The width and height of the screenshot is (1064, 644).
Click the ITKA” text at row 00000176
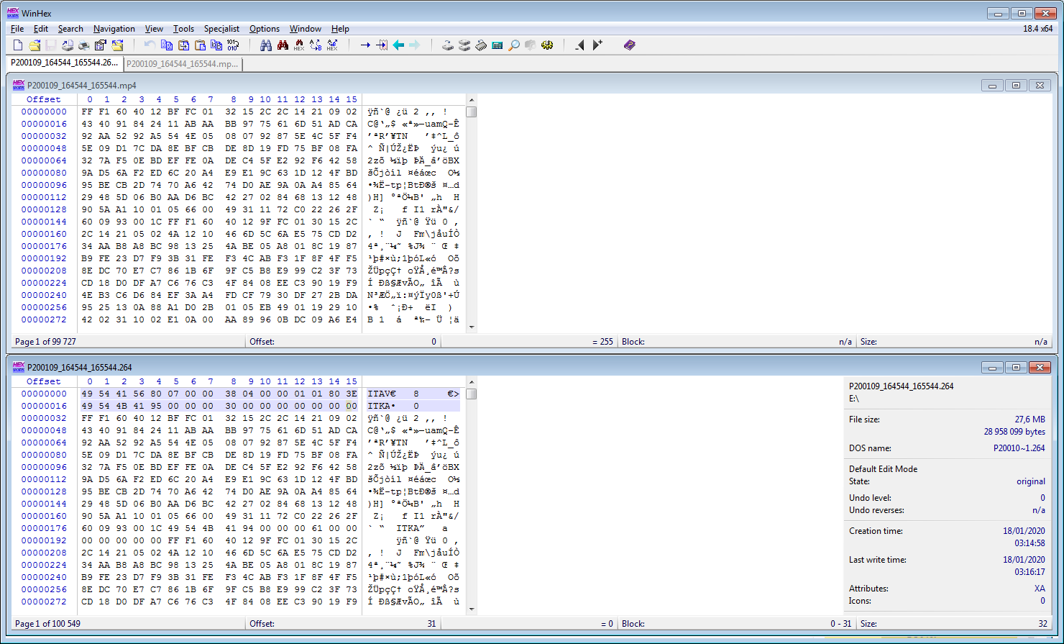coord(411,528)
